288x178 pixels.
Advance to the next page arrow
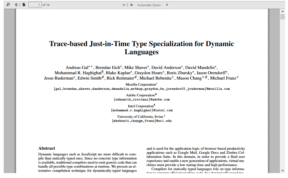pos(23,5)
